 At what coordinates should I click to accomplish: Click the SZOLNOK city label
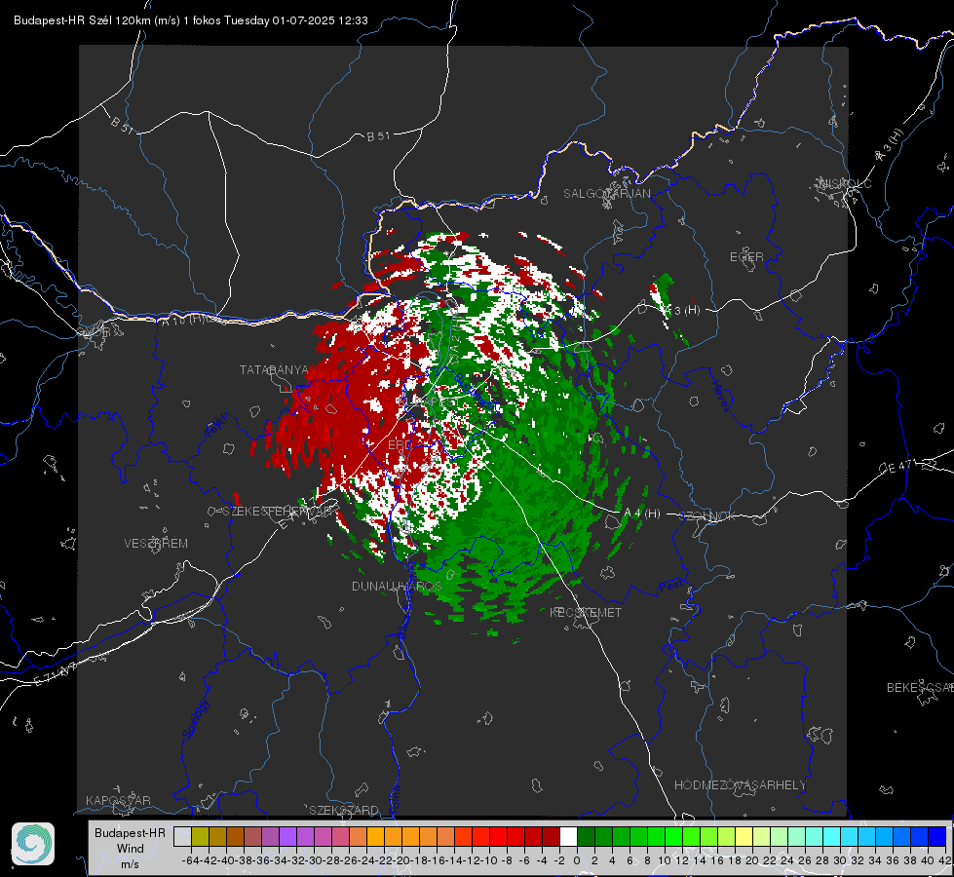coord(709,516)
